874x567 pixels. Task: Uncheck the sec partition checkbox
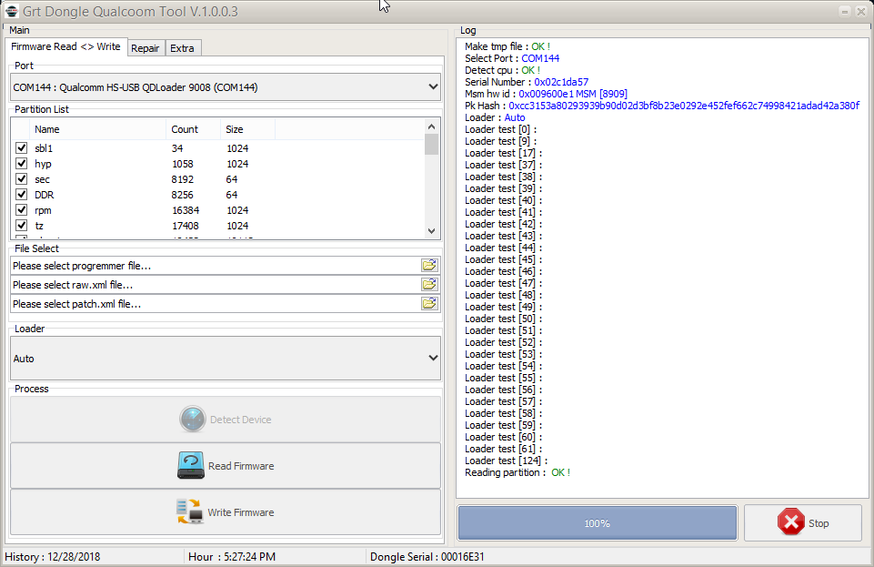pyautogui.click(x=21, y=179)
